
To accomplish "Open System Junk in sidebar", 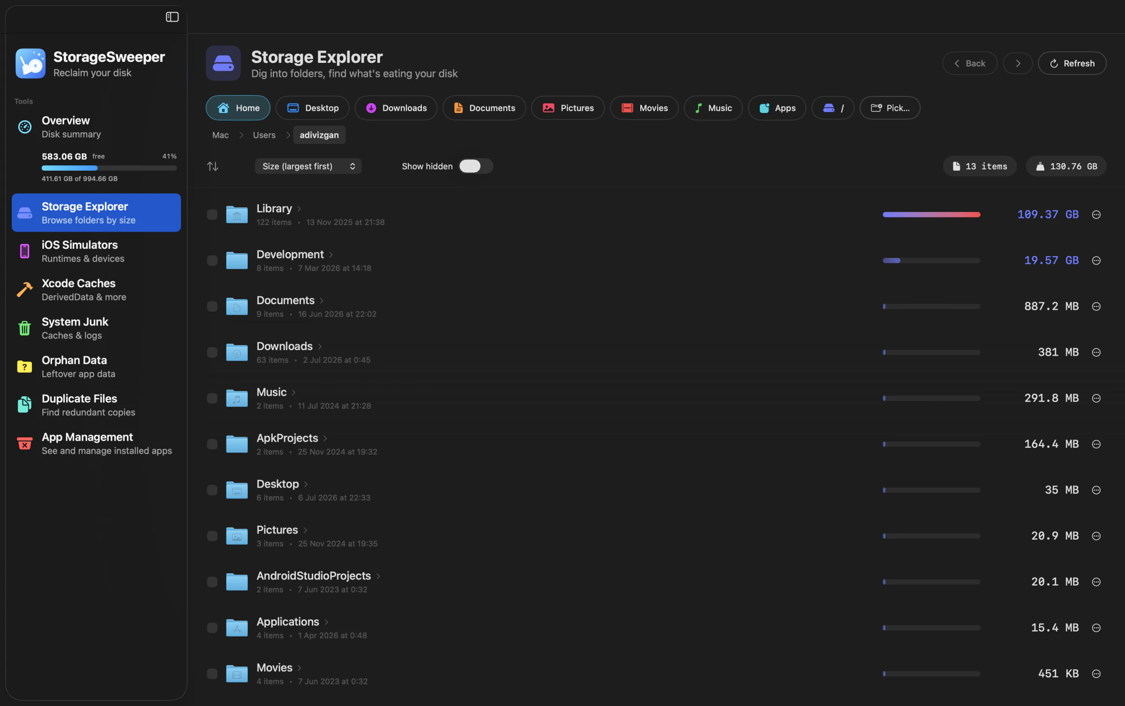I will 96,328.
